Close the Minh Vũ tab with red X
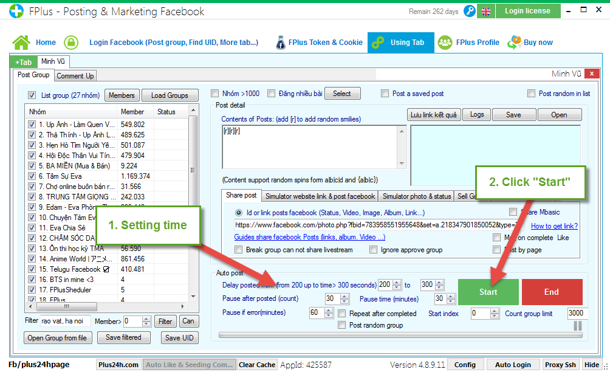The height and width of the screenshot is (372, 610). (592, 74)
